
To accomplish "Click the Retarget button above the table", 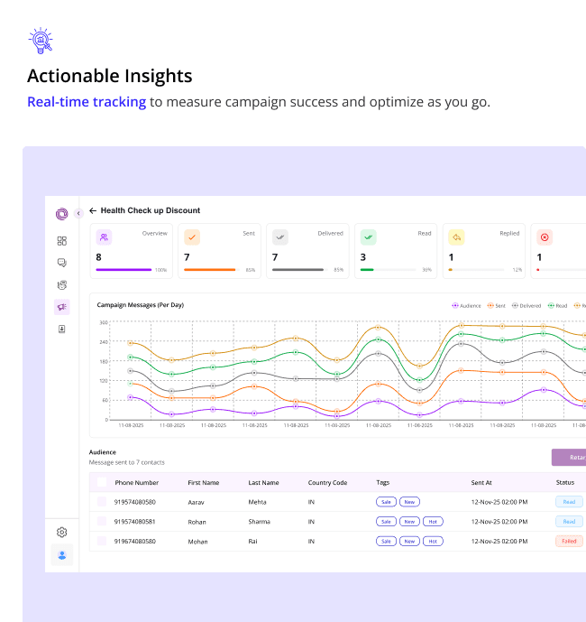I will tap(569, 458).
